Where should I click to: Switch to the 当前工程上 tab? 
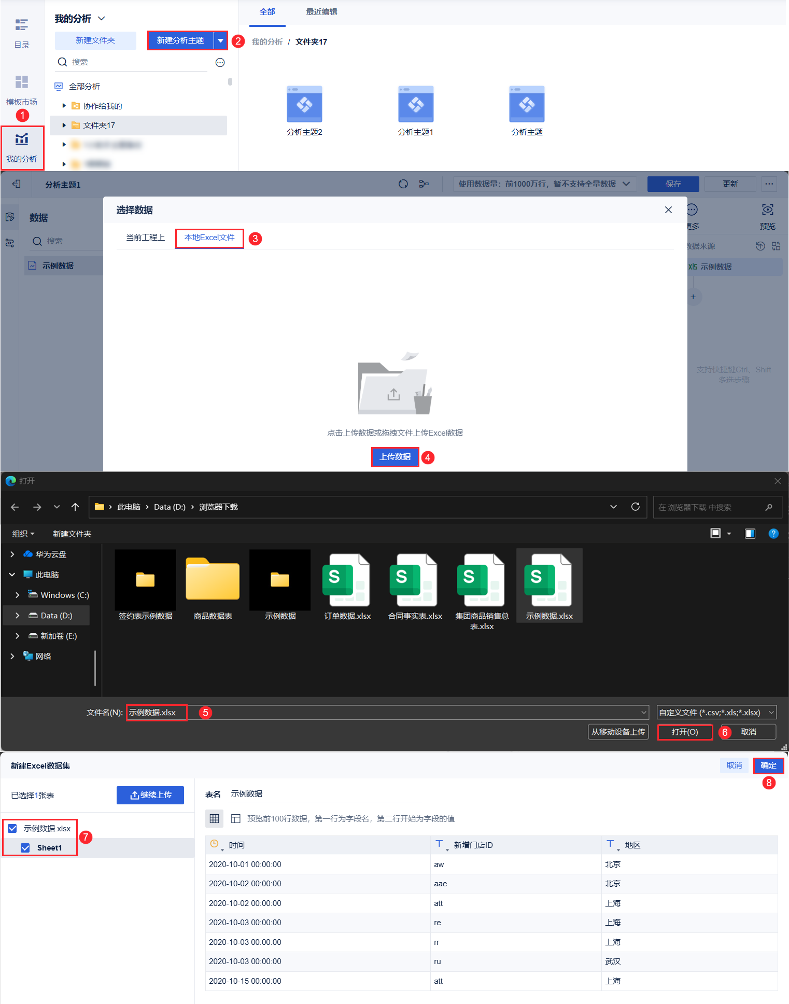pos(145,238)
